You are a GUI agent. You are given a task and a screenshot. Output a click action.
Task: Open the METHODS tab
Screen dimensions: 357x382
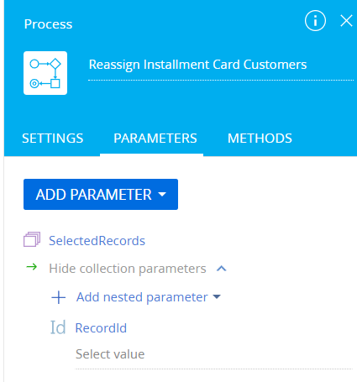click(x=260, y=139)
